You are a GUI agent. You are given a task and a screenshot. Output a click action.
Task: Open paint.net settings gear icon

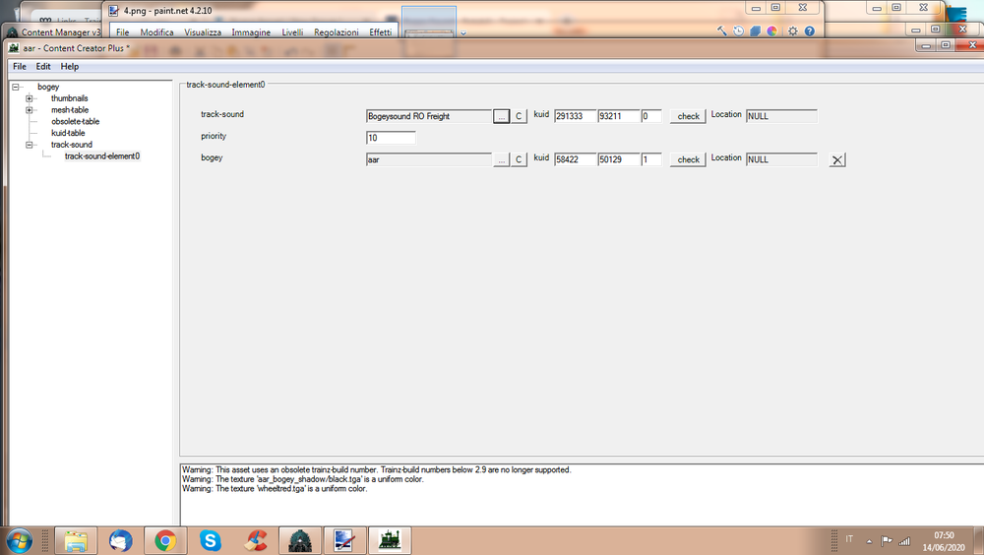[x=793, y=31]
